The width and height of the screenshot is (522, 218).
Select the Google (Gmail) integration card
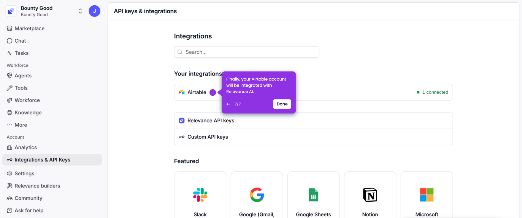257,195
